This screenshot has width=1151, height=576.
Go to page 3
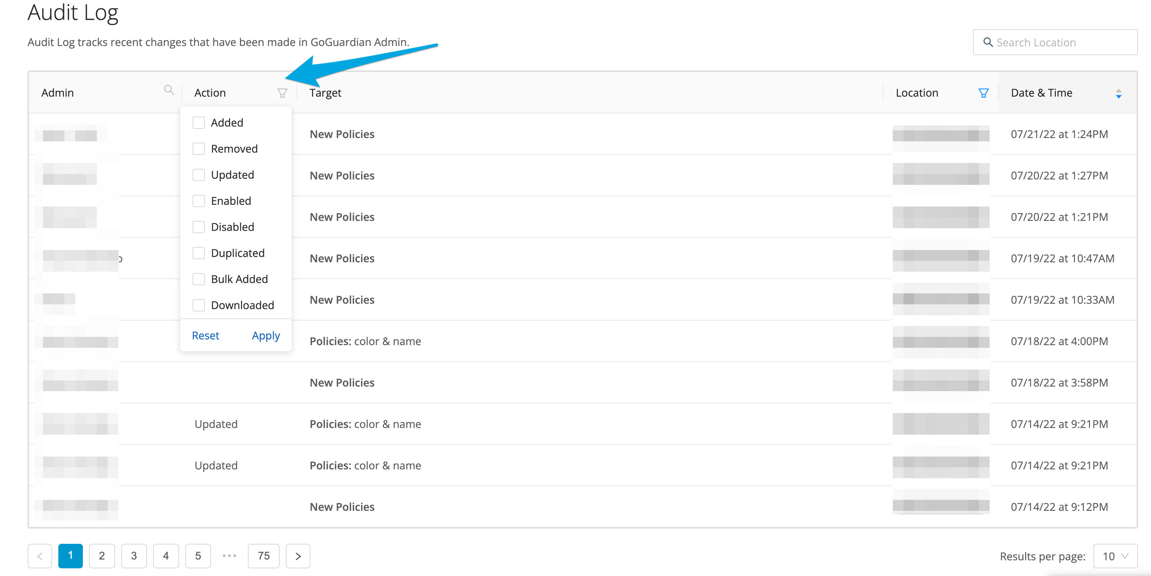(134, 556)
